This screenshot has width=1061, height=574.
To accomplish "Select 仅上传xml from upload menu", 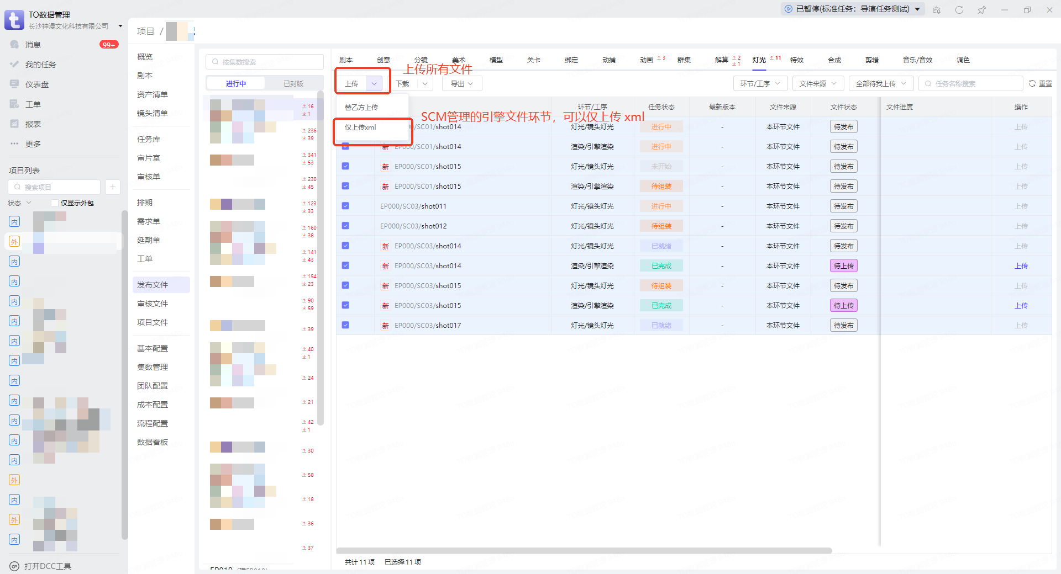I will 360,127.
